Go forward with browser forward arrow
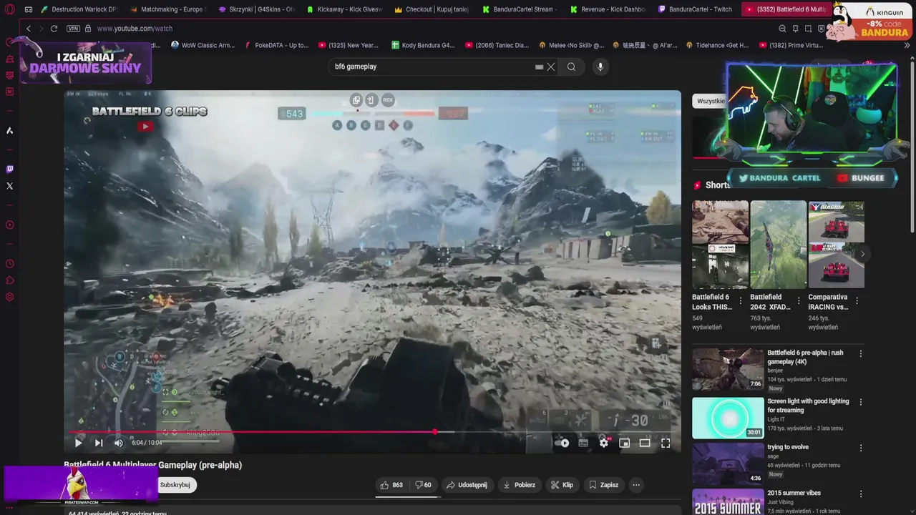 [40, 29]
